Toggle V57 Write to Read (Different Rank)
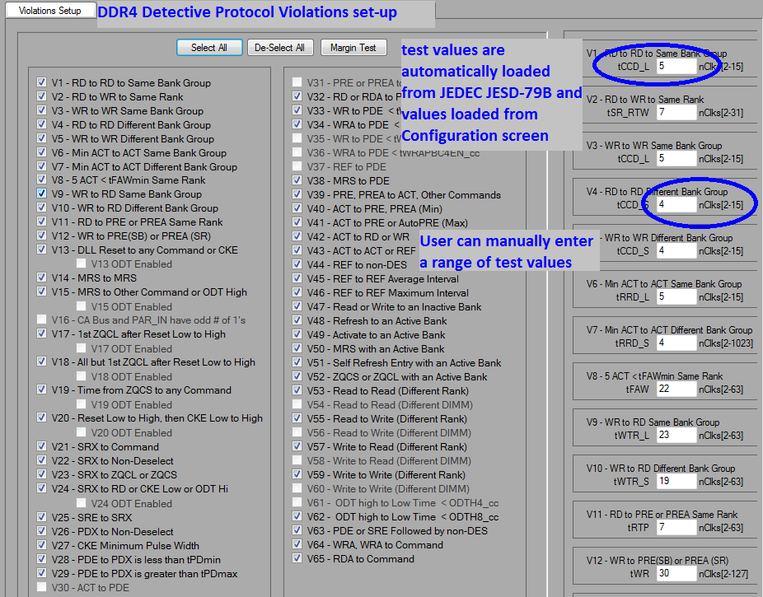 (297, 446)
